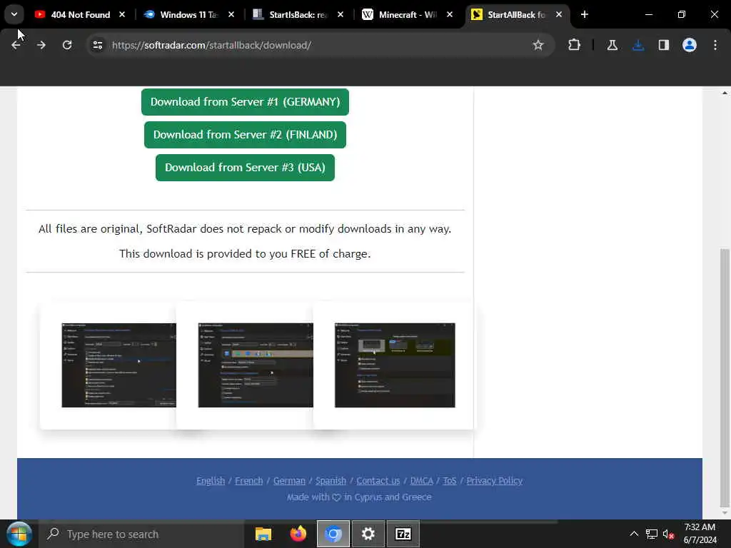731x548 pixels.
Task: Switch to the StartIsBack tab
Action: pyautogui.click(x=298, y=15)
